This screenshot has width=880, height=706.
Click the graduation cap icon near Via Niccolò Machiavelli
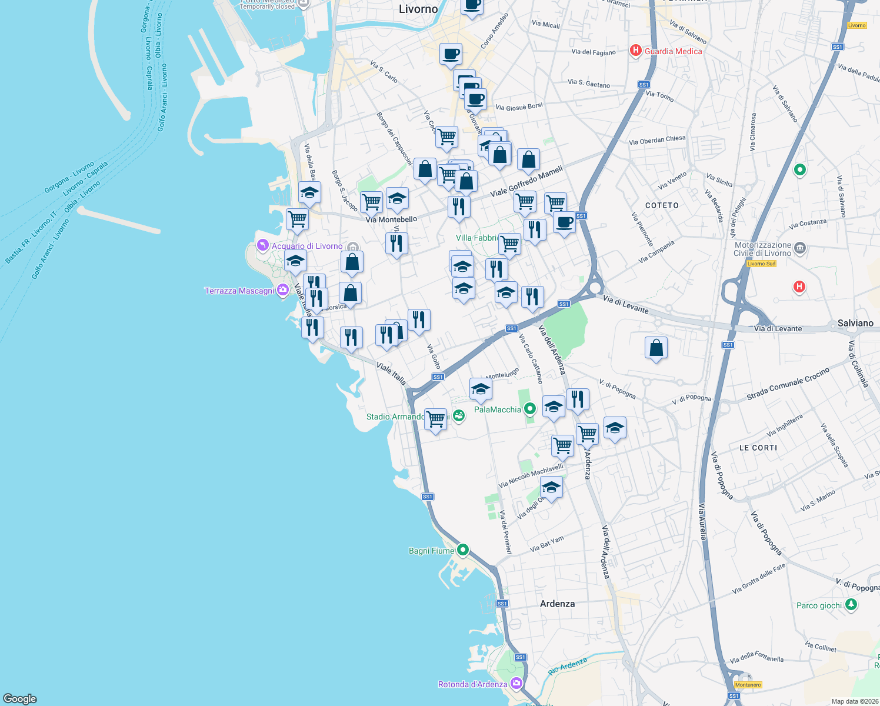551,487
